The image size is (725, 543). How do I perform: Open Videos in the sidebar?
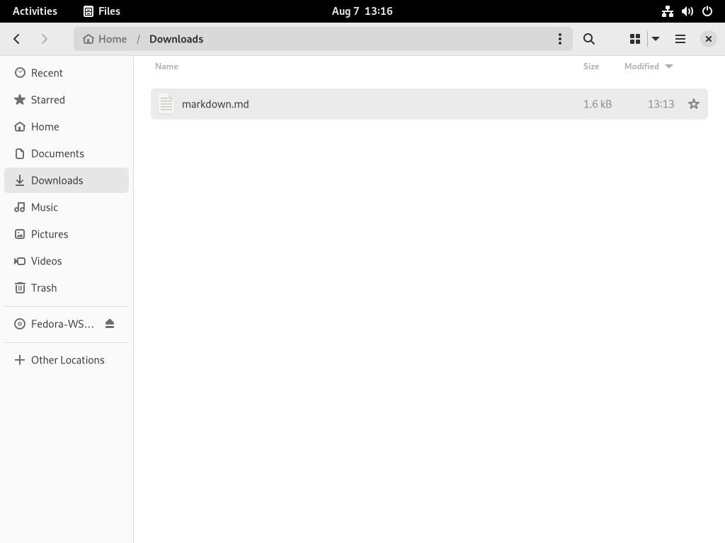point(67,261)
